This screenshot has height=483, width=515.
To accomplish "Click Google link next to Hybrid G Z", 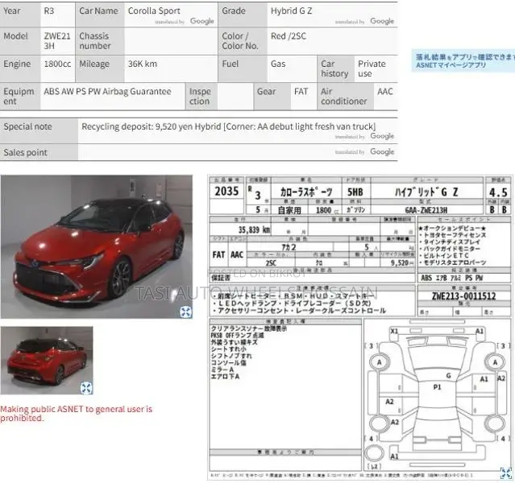I will pos(382,21).
